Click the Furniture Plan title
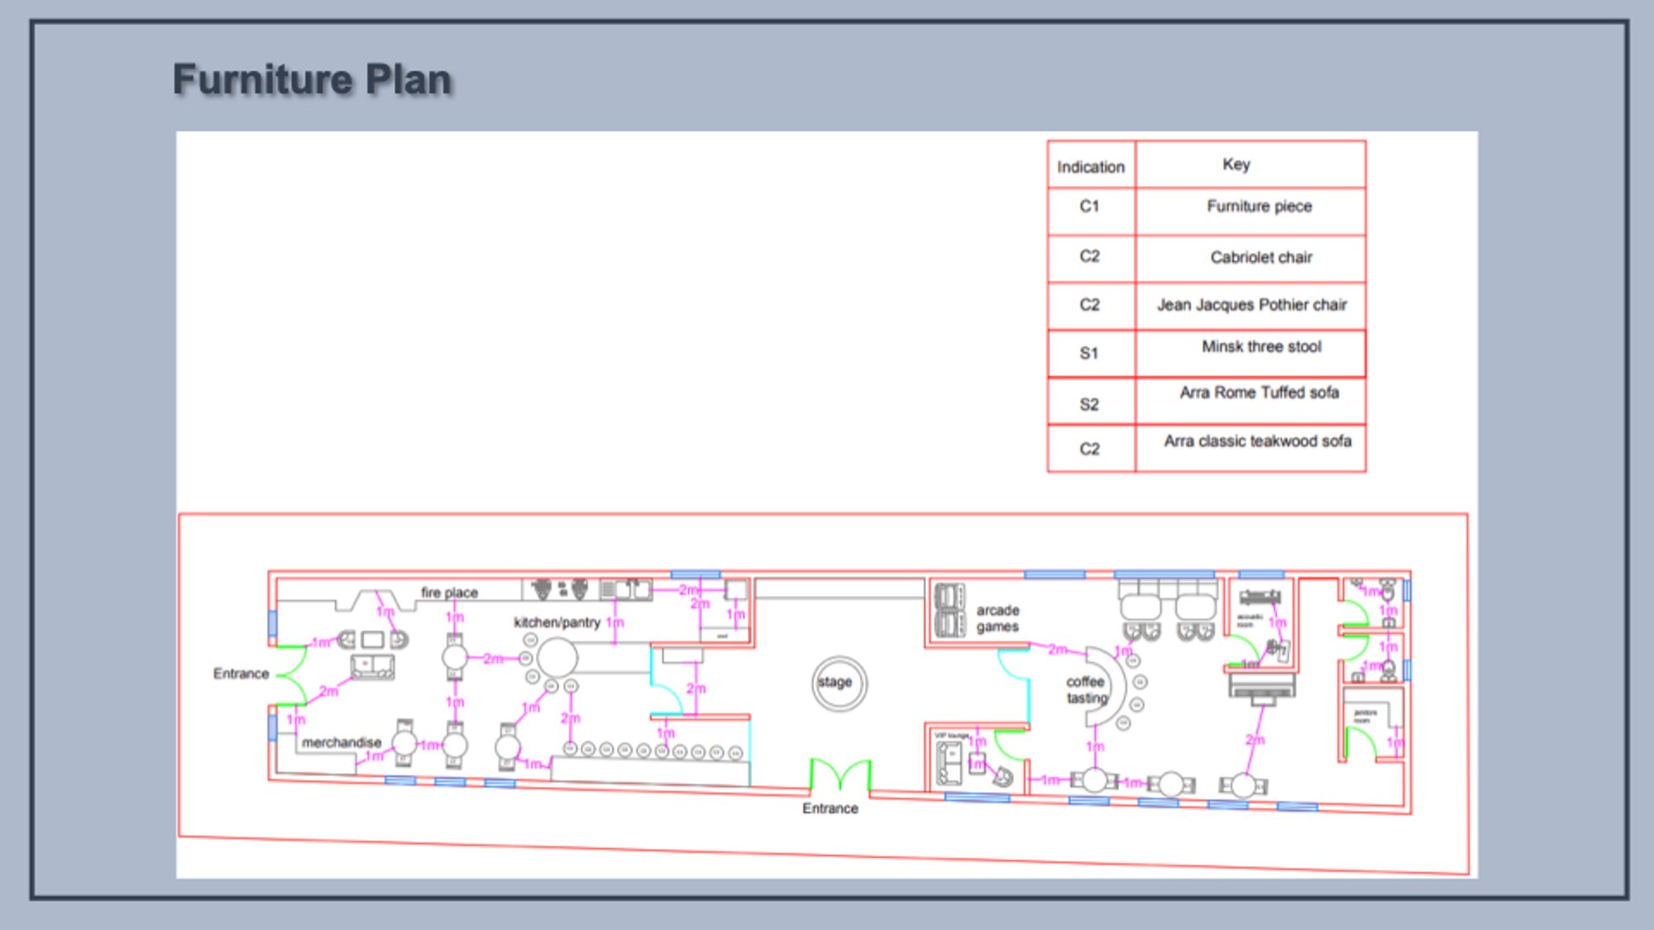The image size is (1654, 930). (313, 80)
